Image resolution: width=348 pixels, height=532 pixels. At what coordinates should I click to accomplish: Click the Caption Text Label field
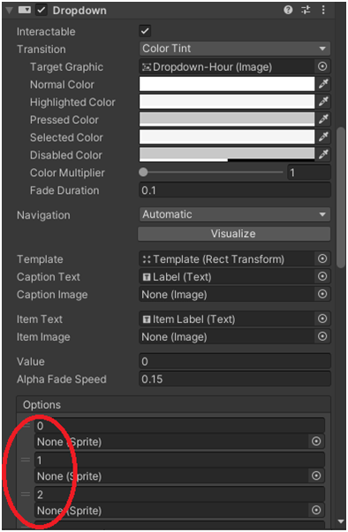click(x=227, y=277)
